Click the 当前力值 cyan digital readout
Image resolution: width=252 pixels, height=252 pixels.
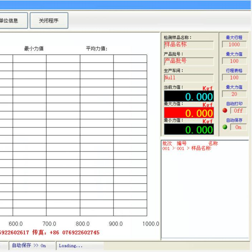(x=189, y=96)
